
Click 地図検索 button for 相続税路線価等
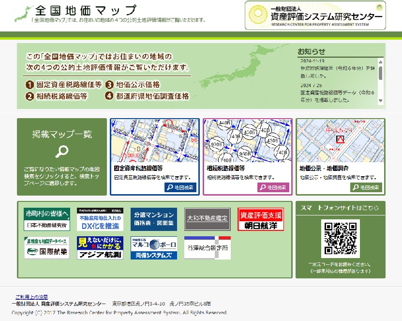tap(273, 187)
